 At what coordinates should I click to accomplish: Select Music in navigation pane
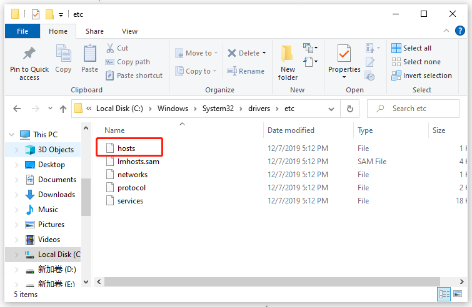(x=48, y=210)
